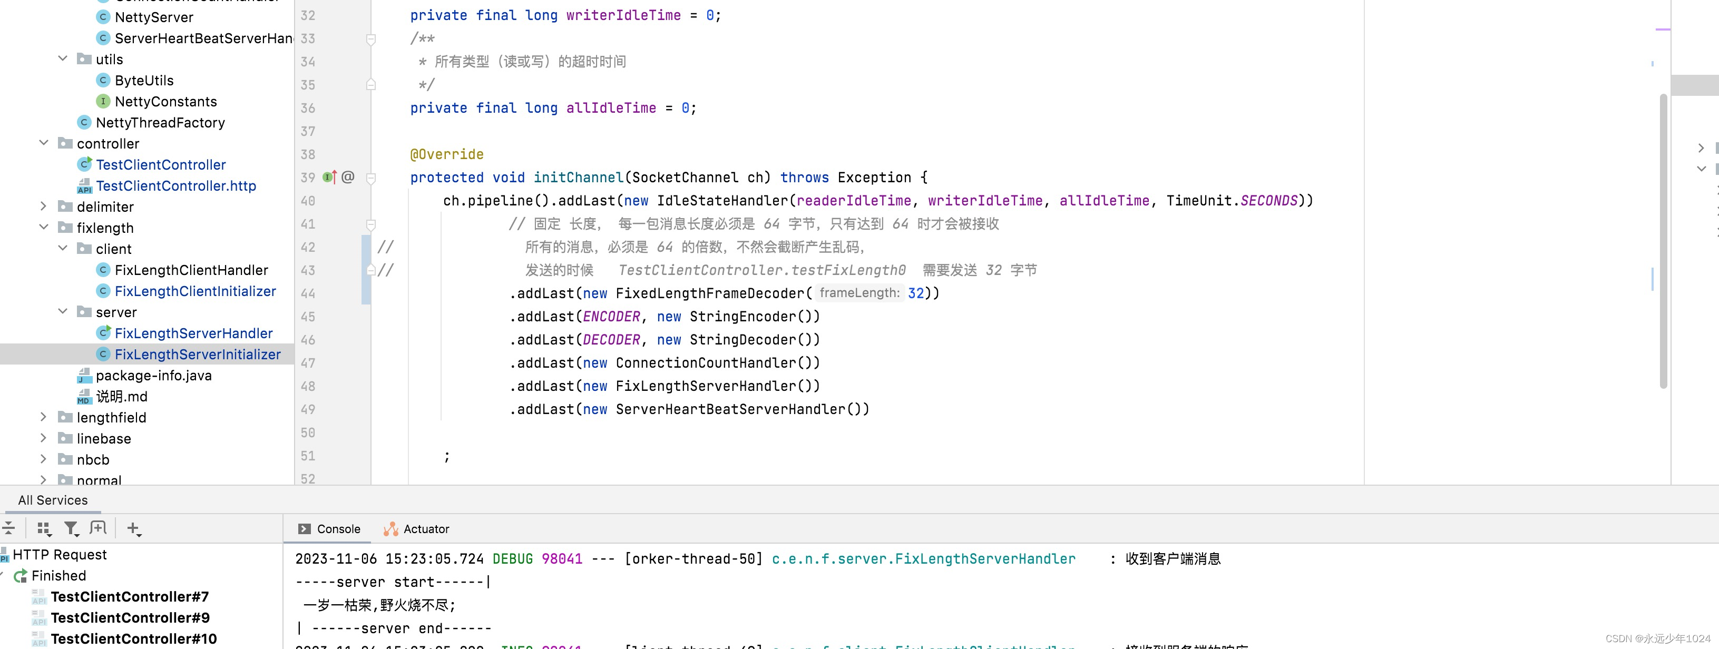Open the Group By options icon
The height and width of the screenshot is (649, 1719).
click(44, 528)
